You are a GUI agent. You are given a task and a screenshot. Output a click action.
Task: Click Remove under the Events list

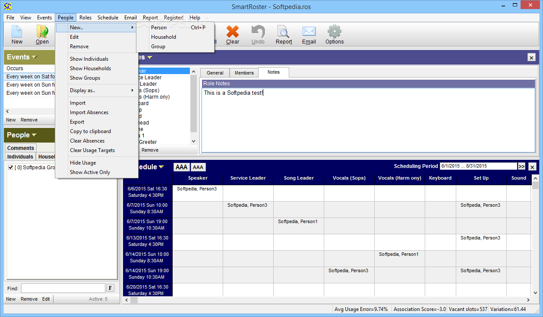pyautogui.click(x=29, y=120)
